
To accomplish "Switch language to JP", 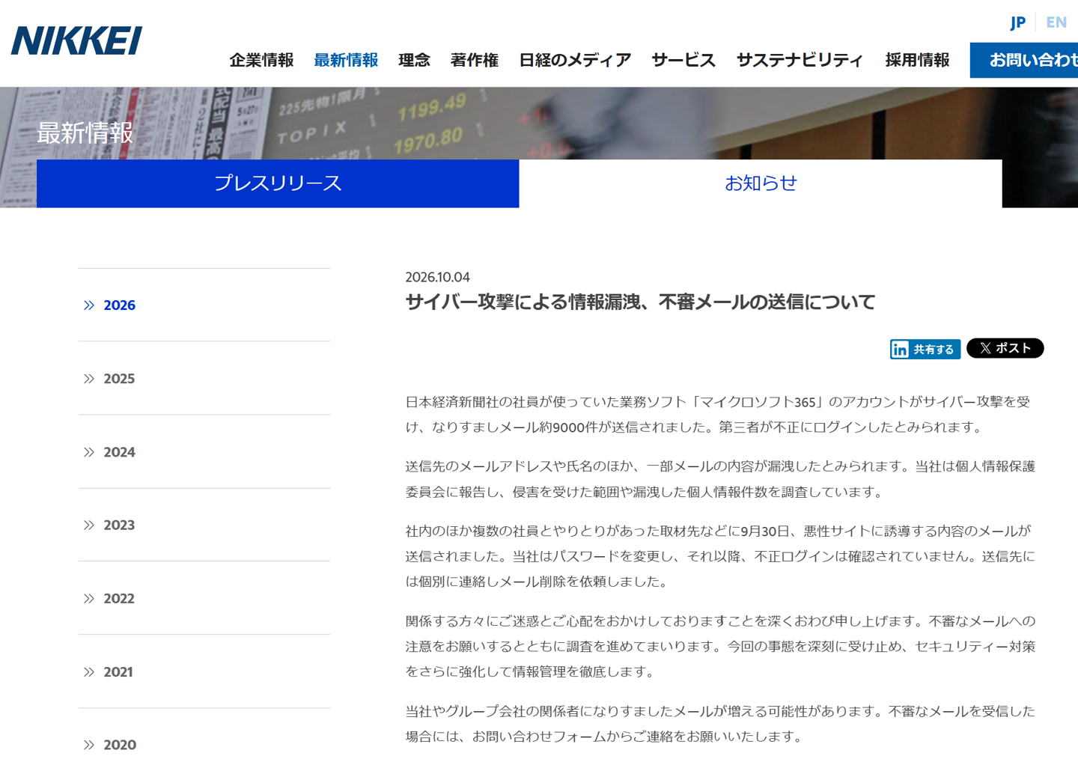I will (1017, 22).
